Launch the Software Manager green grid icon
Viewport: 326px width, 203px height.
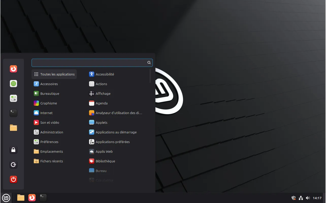[13, 84]
